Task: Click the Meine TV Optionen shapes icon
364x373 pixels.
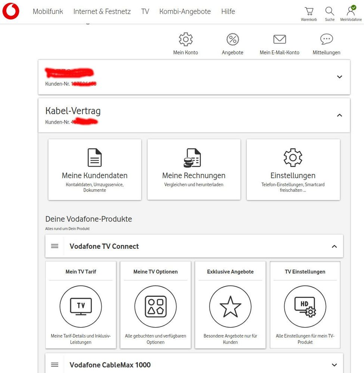Action: 156,307
